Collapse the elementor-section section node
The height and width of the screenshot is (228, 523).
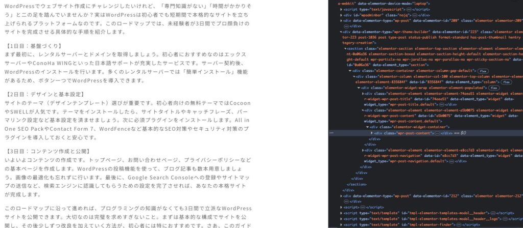pos(346,48)
